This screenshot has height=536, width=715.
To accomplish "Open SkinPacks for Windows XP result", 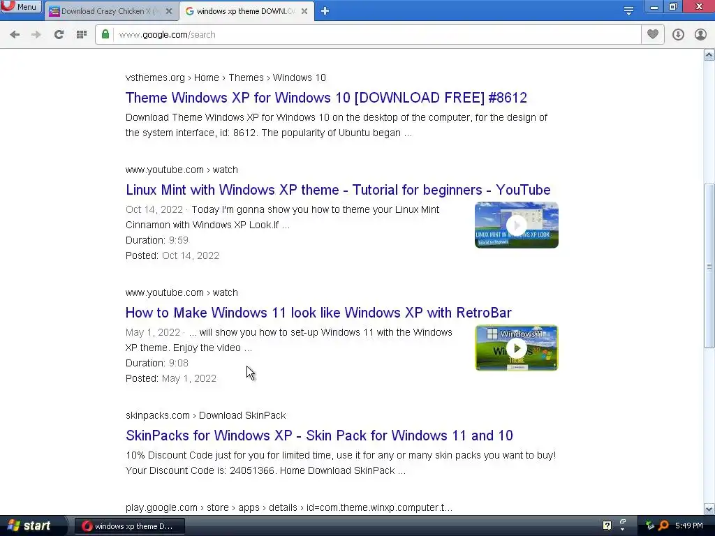I will (x=319, y=435).
